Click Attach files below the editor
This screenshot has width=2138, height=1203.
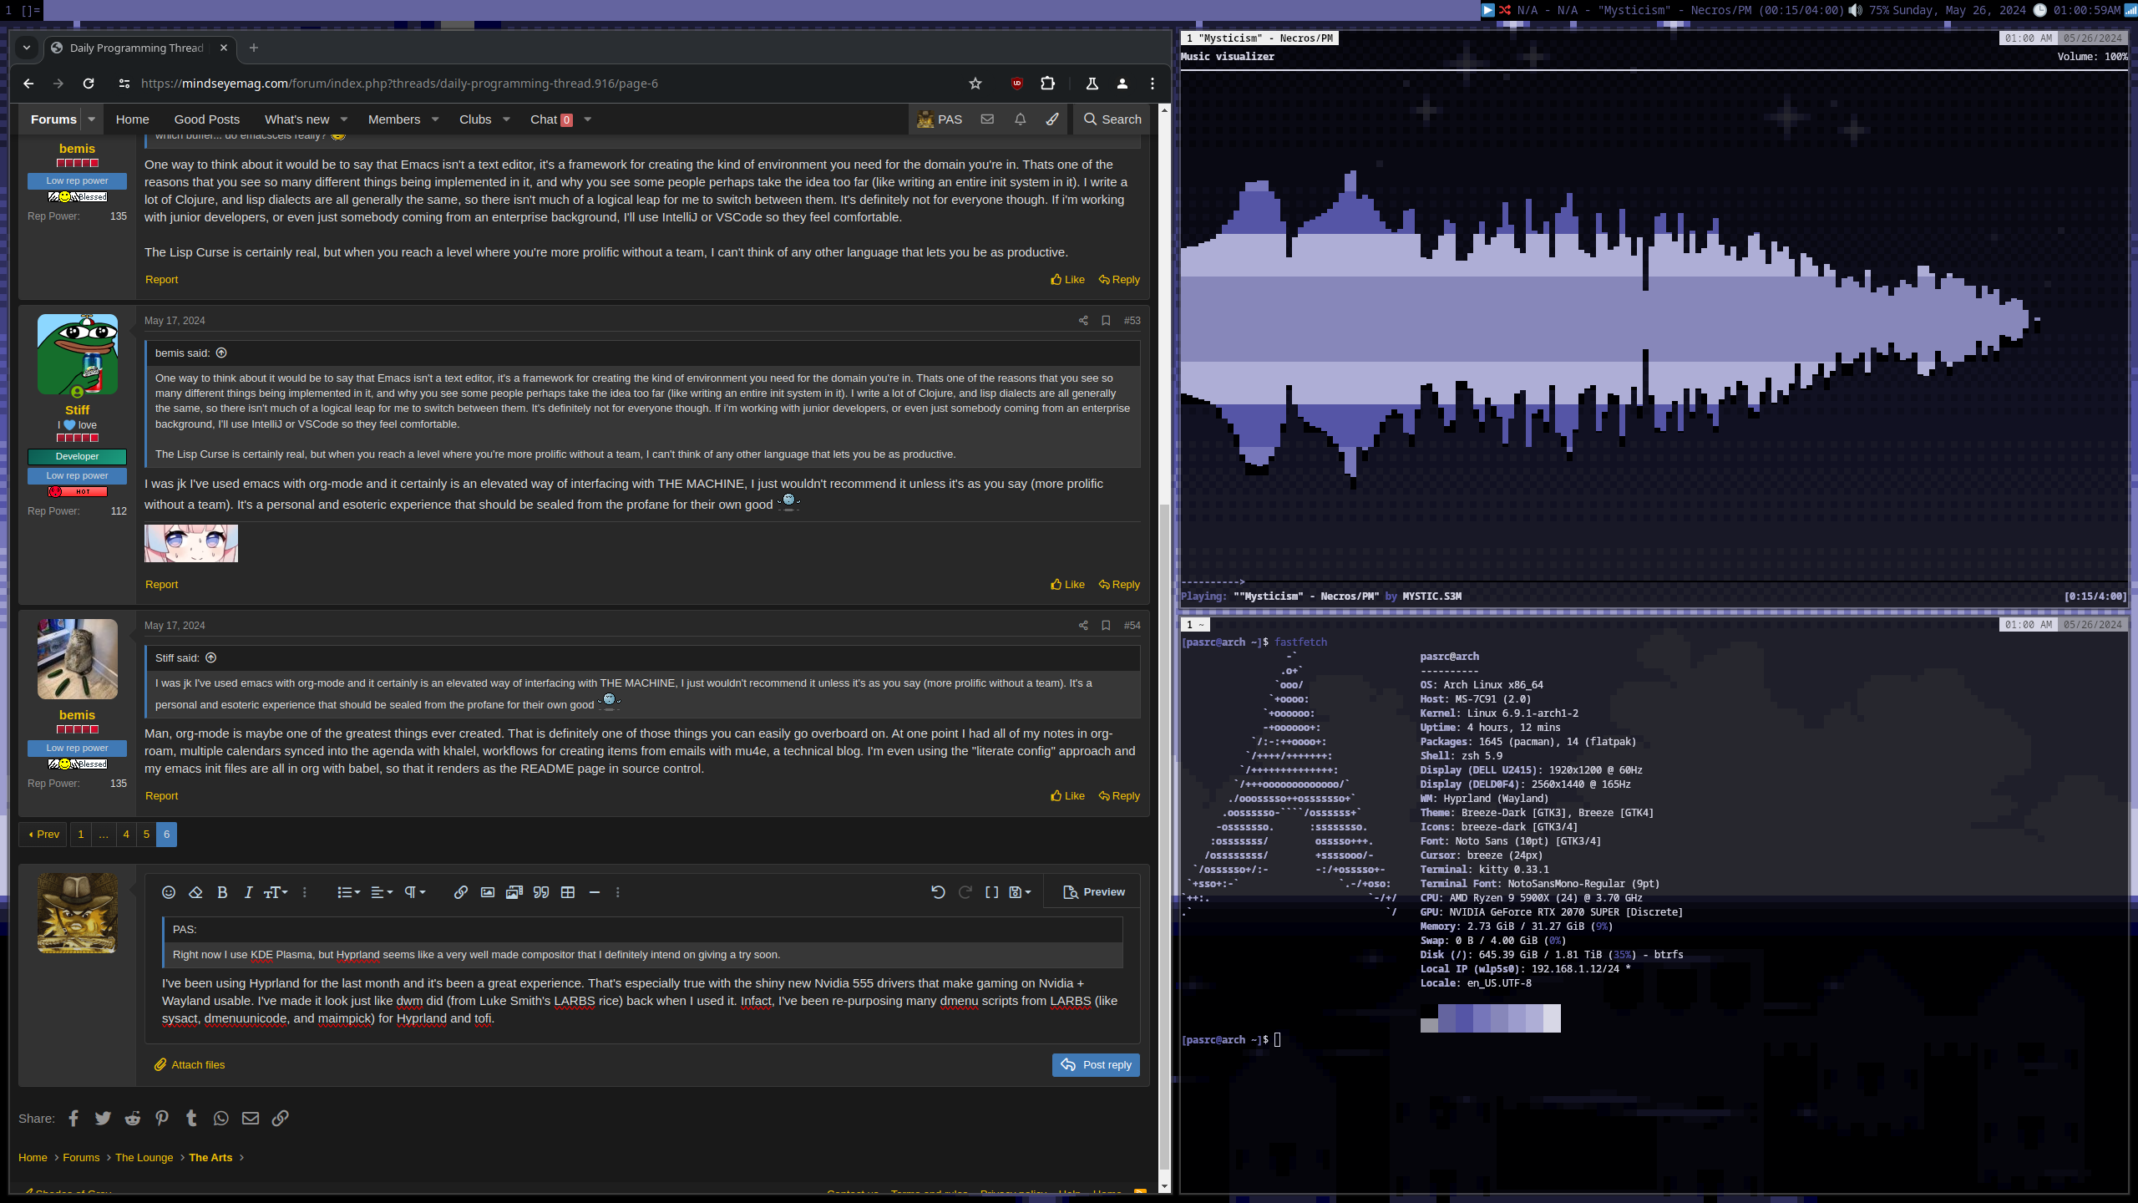190,1065
